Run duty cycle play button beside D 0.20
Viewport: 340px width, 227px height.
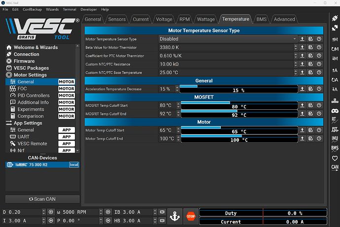point(51,212)
